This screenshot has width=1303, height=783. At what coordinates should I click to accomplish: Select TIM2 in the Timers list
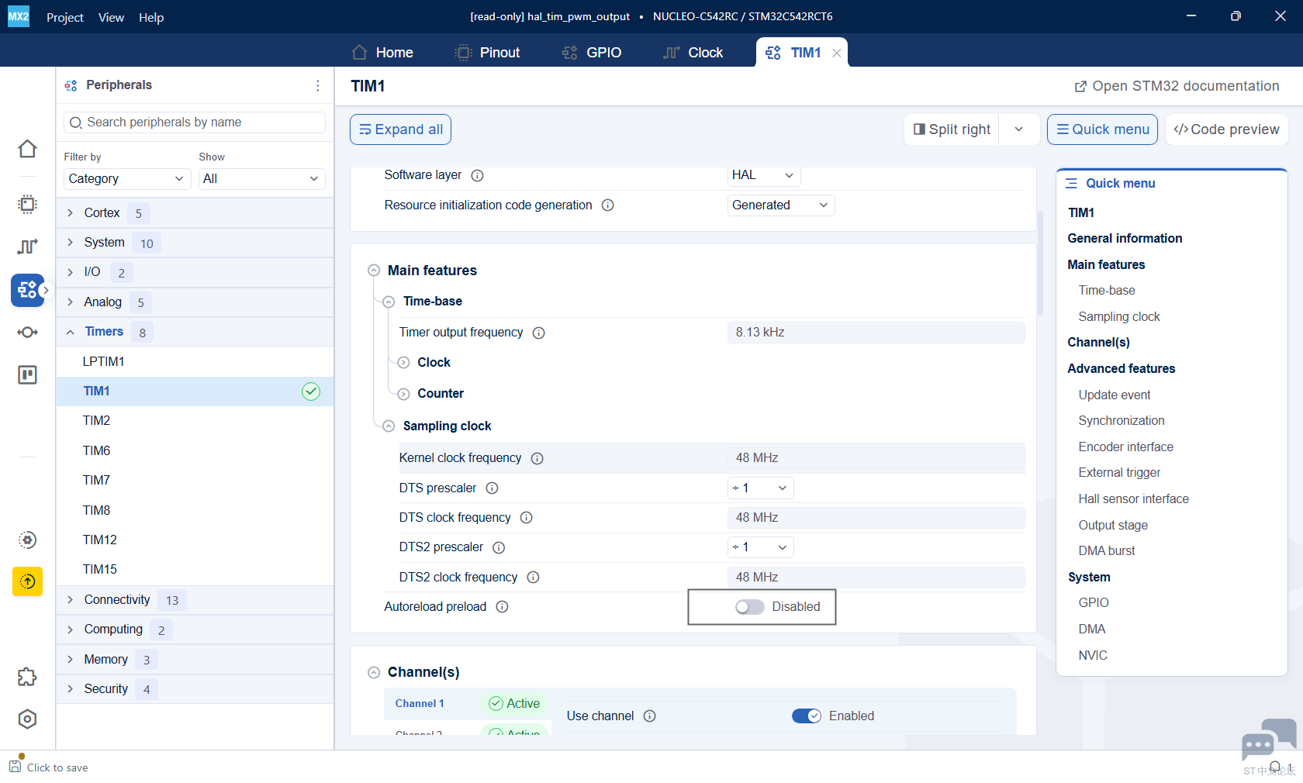click(x=195, y=421)
